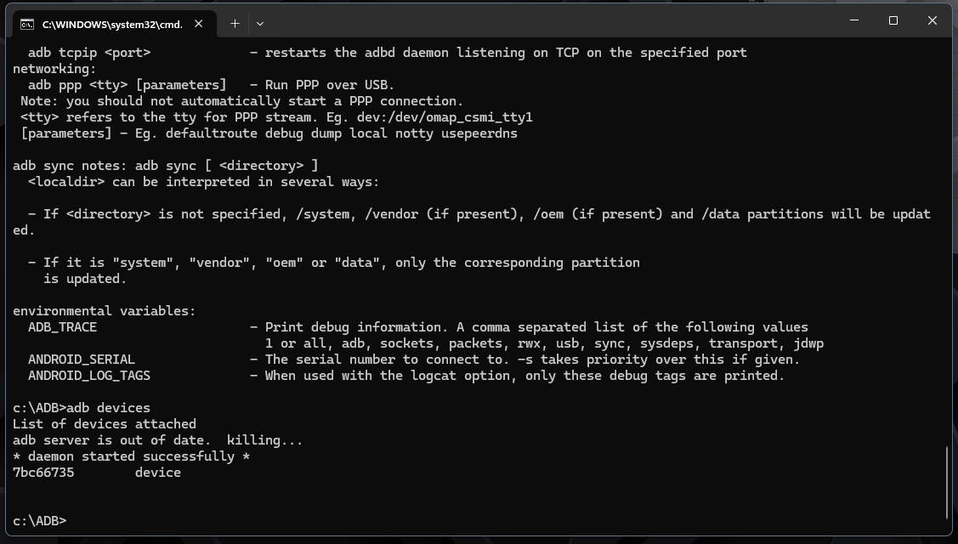Screen dimensions: 958x544
Task: Click the ANDROID_SERIAL variable name
Action: tap(82, 360)
